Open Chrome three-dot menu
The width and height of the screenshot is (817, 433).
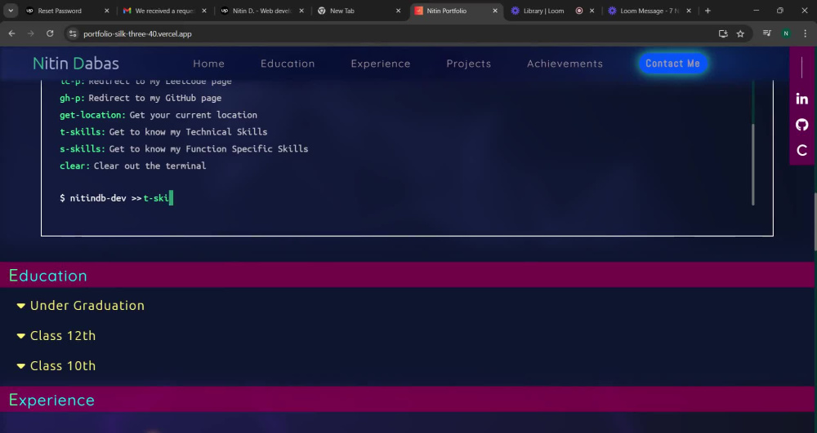click(806, 33)
